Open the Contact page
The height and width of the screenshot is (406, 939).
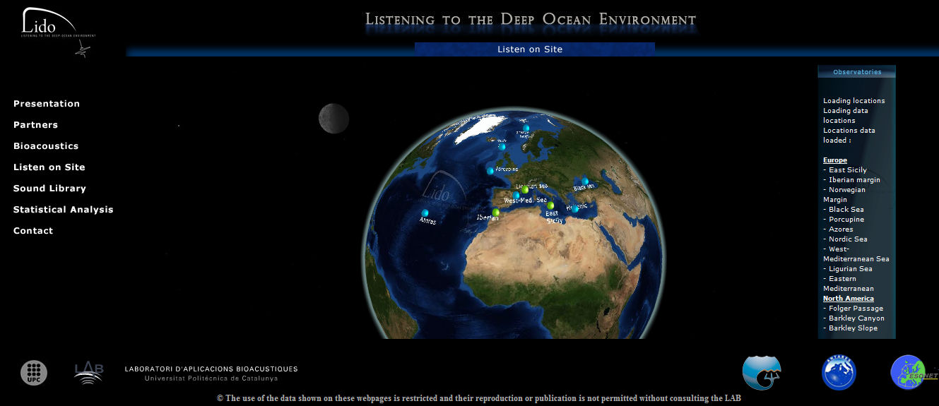click(33, 231)
